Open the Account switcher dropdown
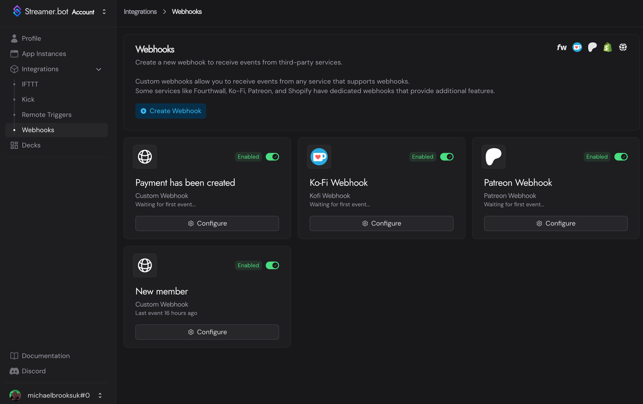 (104, 12)
